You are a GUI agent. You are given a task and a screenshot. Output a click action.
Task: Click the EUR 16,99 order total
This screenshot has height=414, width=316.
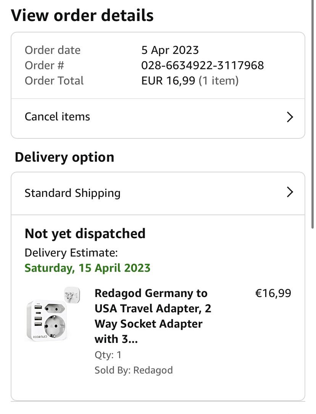168,81
